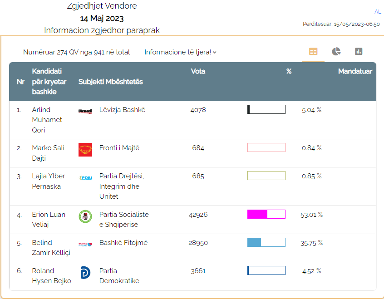Click Erion Veliaj's magenta percentage bar
Viewport: 384px width, 299px height.
[x=266, y=214]
